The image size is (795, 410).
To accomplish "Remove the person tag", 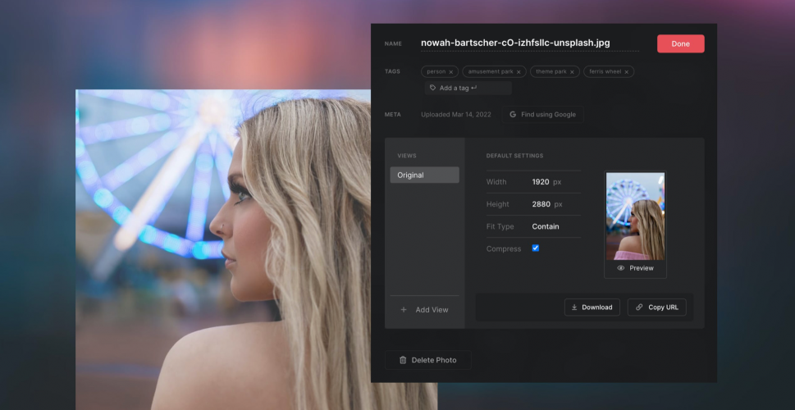I will pos(450,72).
